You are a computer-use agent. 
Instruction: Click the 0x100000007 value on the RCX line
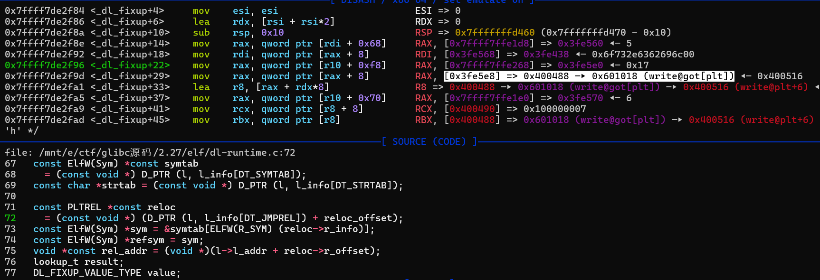(x=554, y=109)
